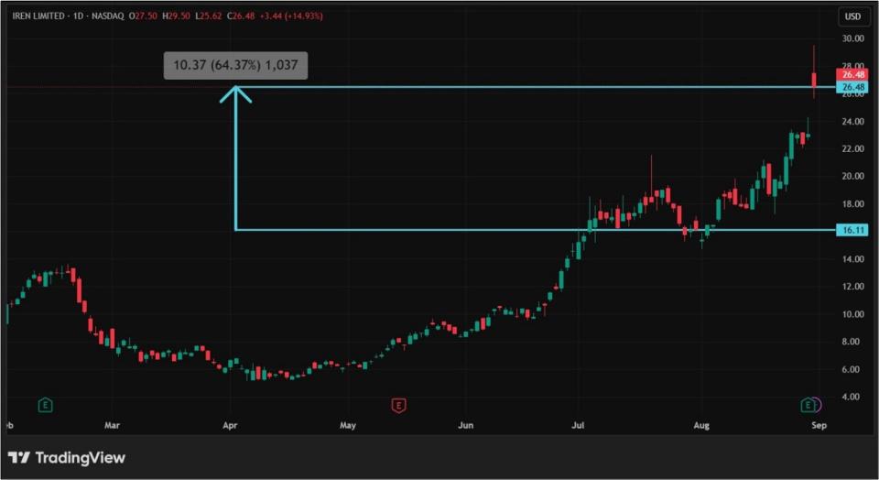Select the lower blue horizontal line at 16.11

coord(458,229)
